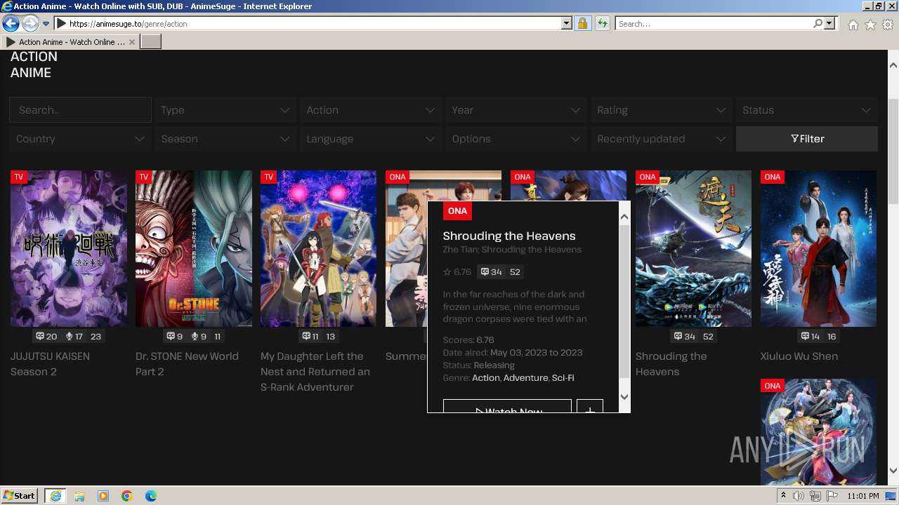
Task: Click the search magnifier icon
Action: 818,24
